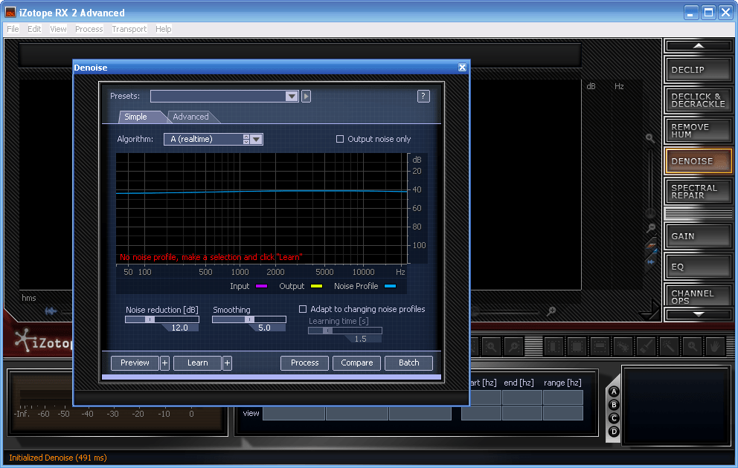Enable Output noise only checkbox

click(340, 139)
